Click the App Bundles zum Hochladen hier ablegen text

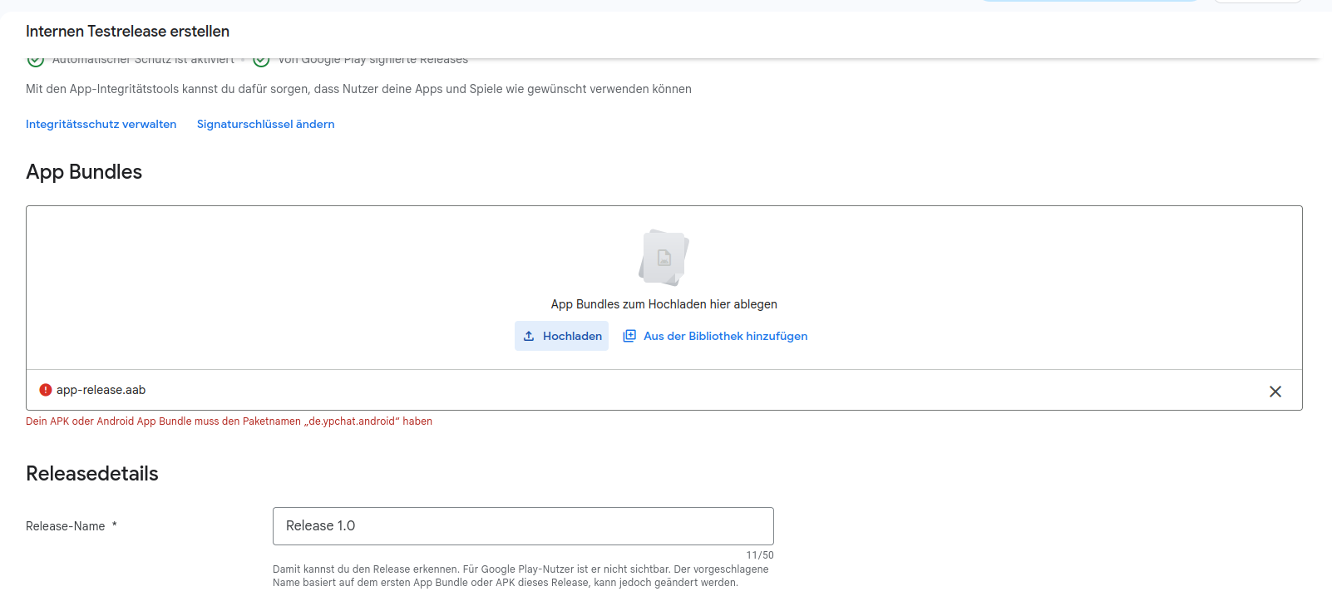664,304
